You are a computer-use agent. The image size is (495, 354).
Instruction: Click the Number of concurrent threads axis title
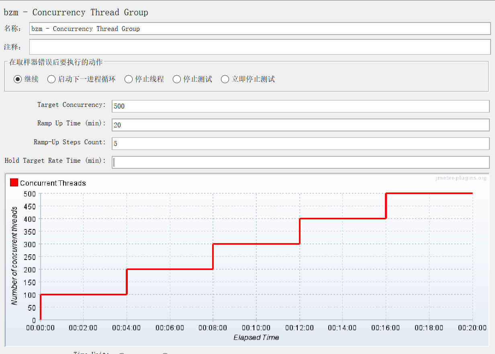coord(15,256)
